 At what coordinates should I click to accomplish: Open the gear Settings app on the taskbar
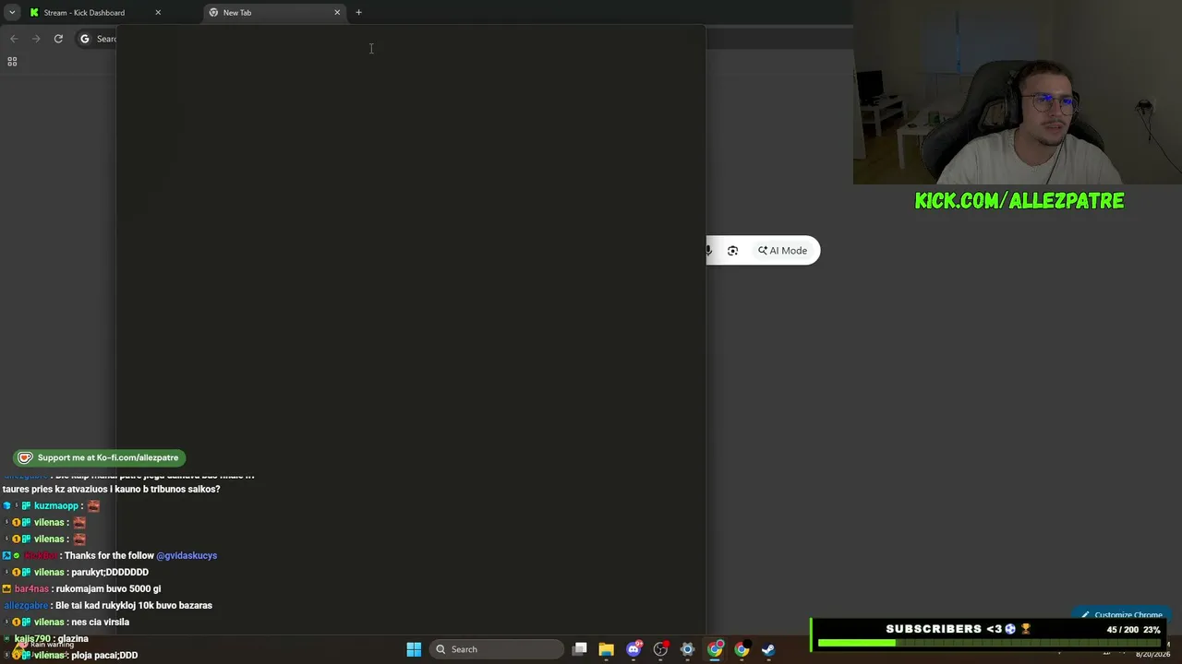click(x=687, y=649)
